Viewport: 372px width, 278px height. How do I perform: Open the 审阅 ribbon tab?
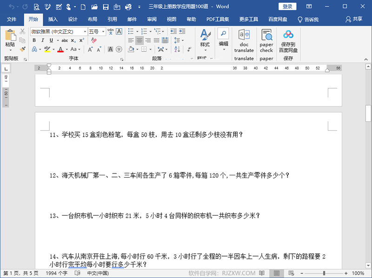pos(152,19)
